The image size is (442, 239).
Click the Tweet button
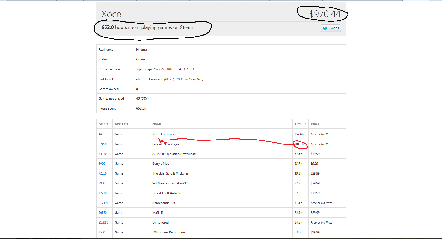(x=331, y=28)
